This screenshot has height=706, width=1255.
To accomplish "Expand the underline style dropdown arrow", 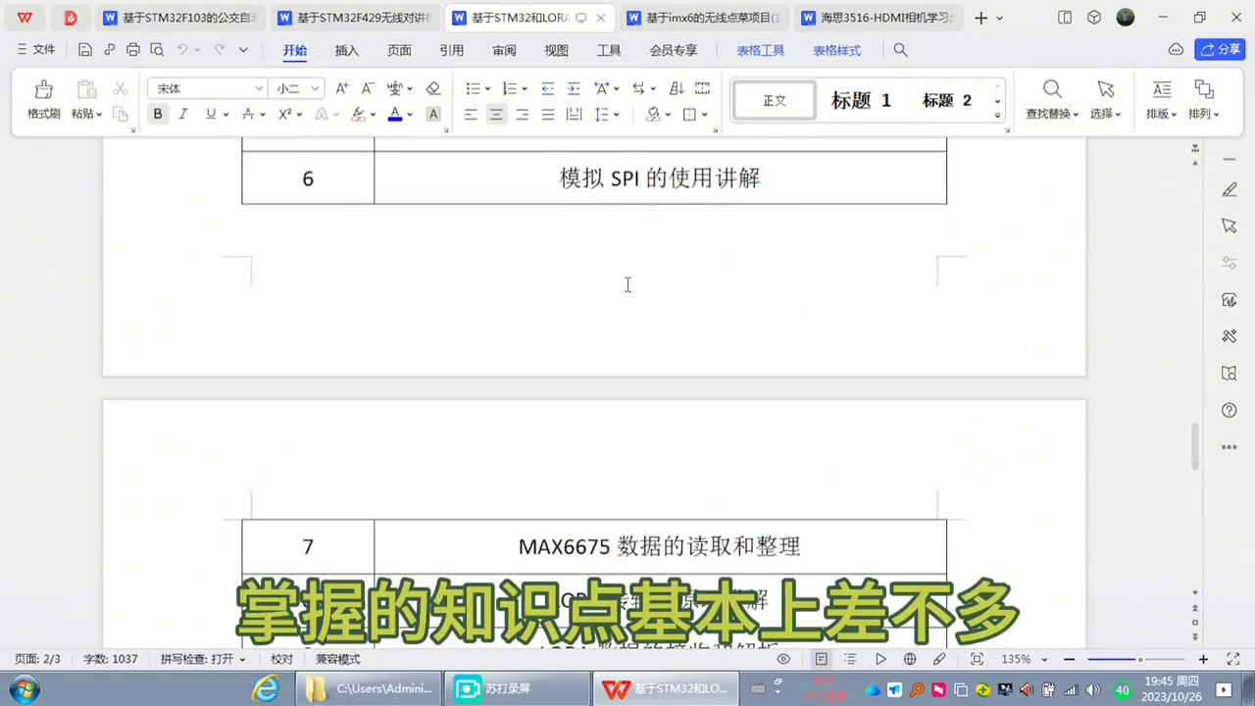I will (226, 115).
